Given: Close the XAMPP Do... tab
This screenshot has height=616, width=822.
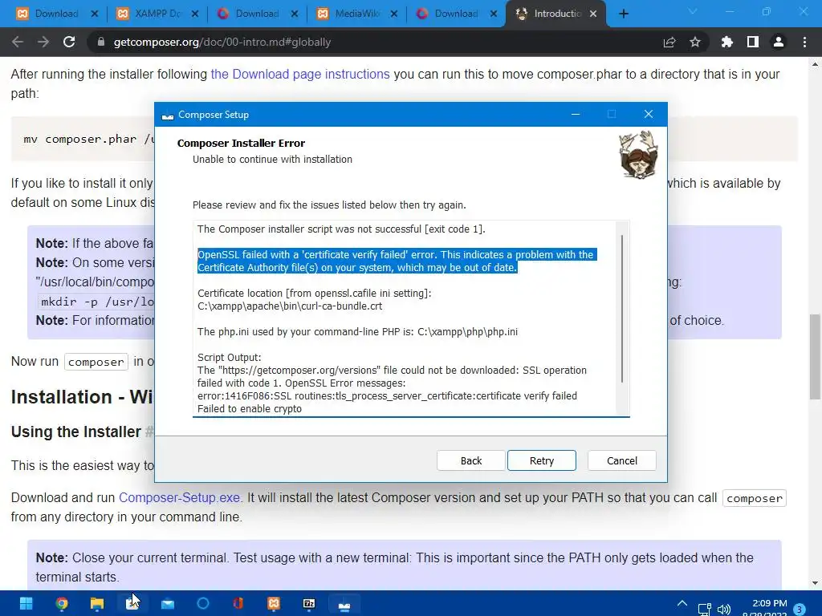Looking at the screenshot, I should (195, 14).
